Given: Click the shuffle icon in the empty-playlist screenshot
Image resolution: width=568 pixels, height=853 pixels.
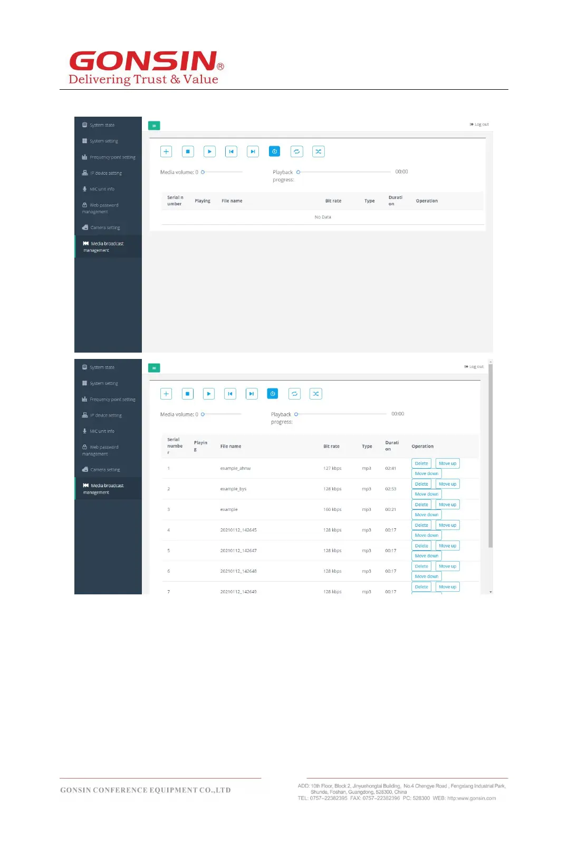Looking at the screenshot, I should pos(319,151).
